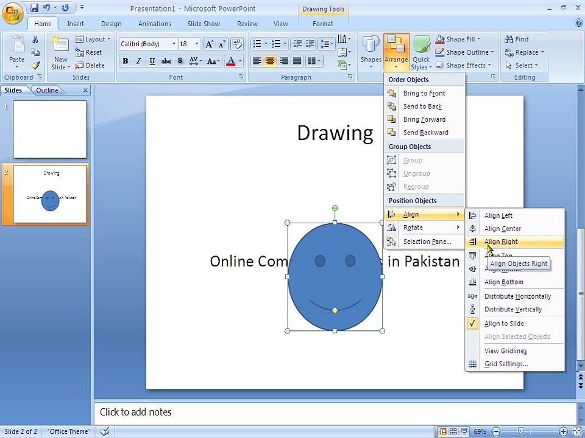585x438 pixels.
Task: Click the yellow adjustment handle on smiley
Action: point(335,310)
